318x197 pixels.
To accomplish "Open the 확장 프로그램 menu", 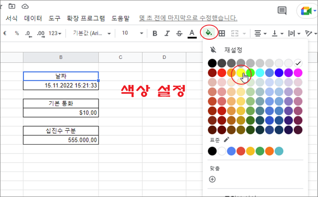I will tap(86, 18).
